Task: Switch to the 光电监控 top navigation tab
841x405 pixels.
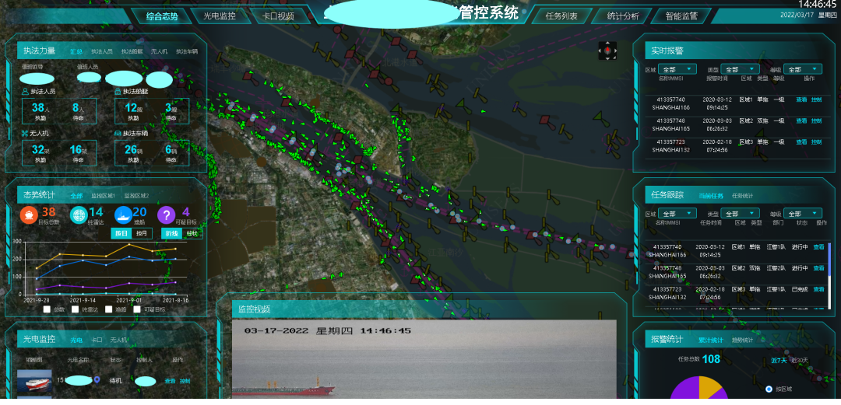Action: coord(220,16)
